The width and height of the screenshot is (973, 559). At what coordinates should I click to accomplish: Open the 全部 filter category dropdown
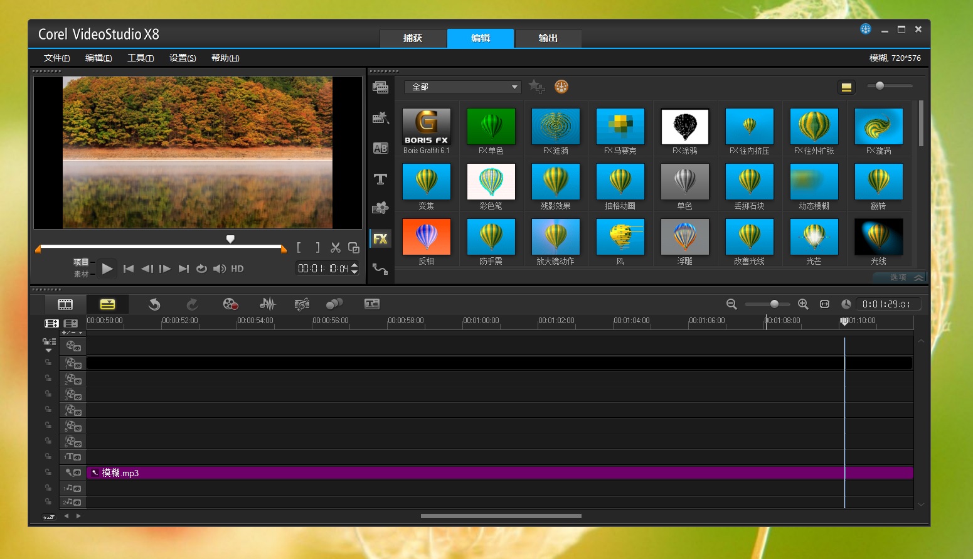(x=463, y=87)
